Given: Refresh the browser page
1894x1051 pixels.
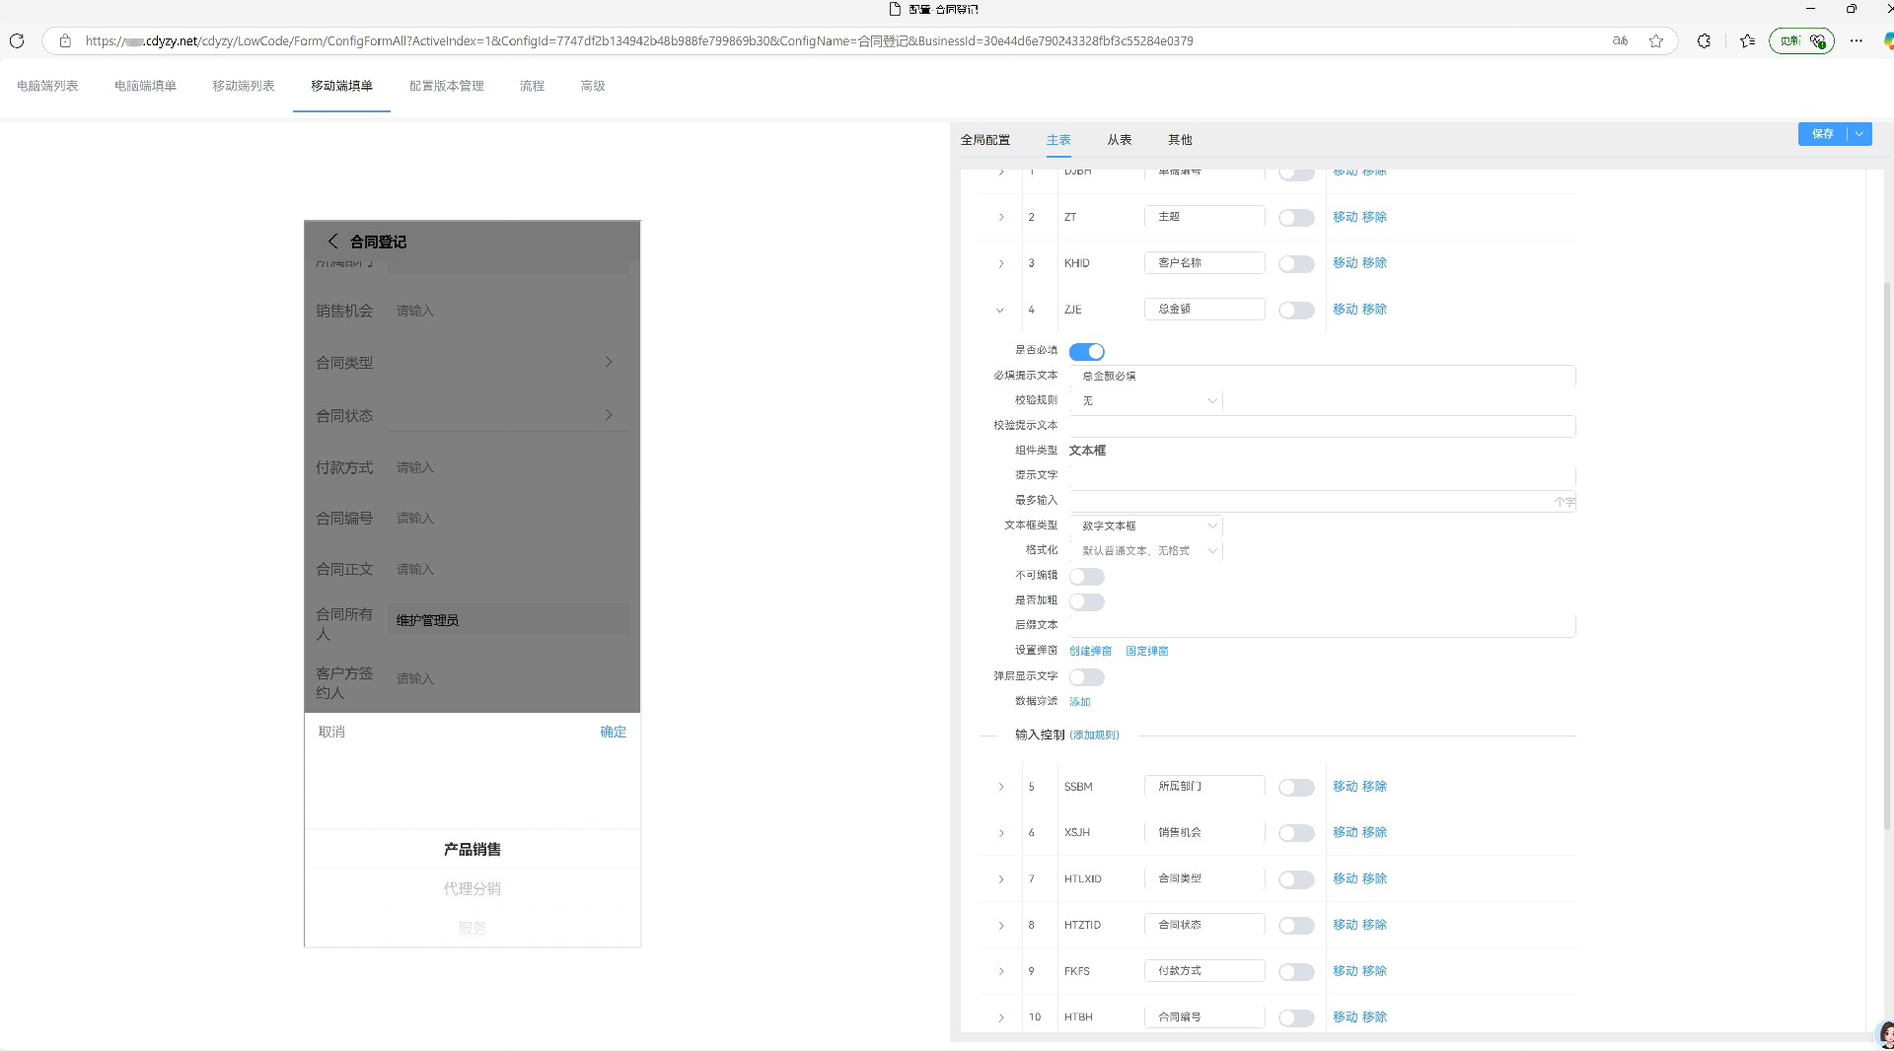Looking at the screenshot, I should coord(17,41).
